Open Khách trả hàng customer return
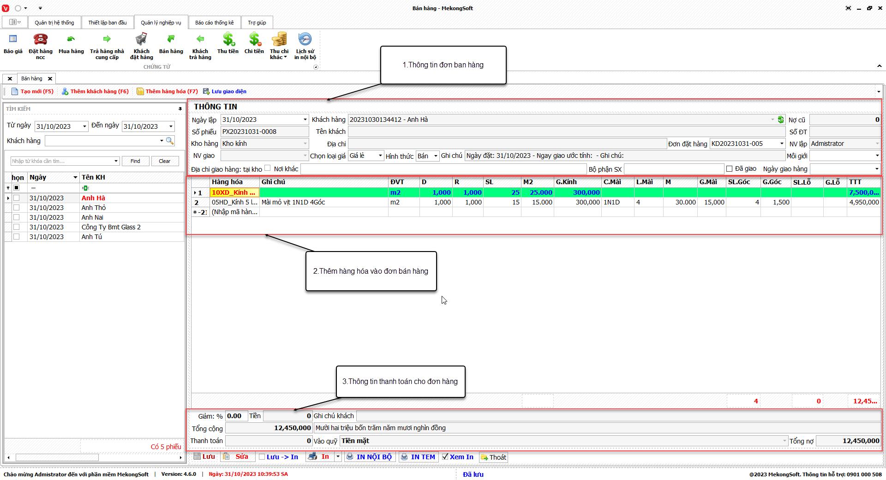 point(200,46)
